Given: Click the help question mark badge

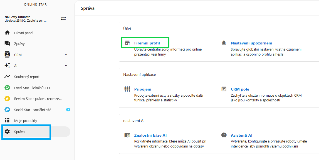Looking at the screenshot, I should (68, 110).
